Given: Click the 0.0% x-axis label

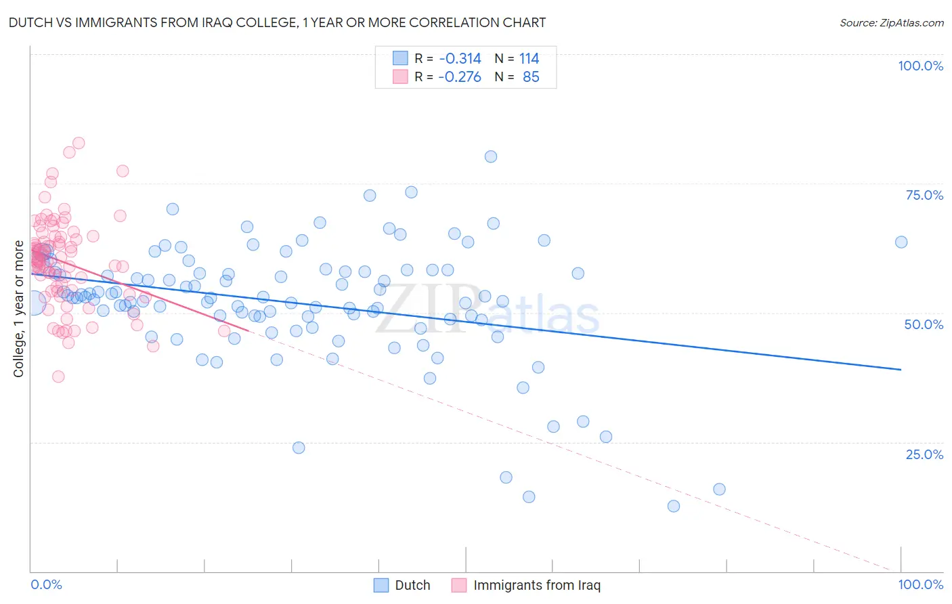Looking at the screenshot, I should pos(46,584).
